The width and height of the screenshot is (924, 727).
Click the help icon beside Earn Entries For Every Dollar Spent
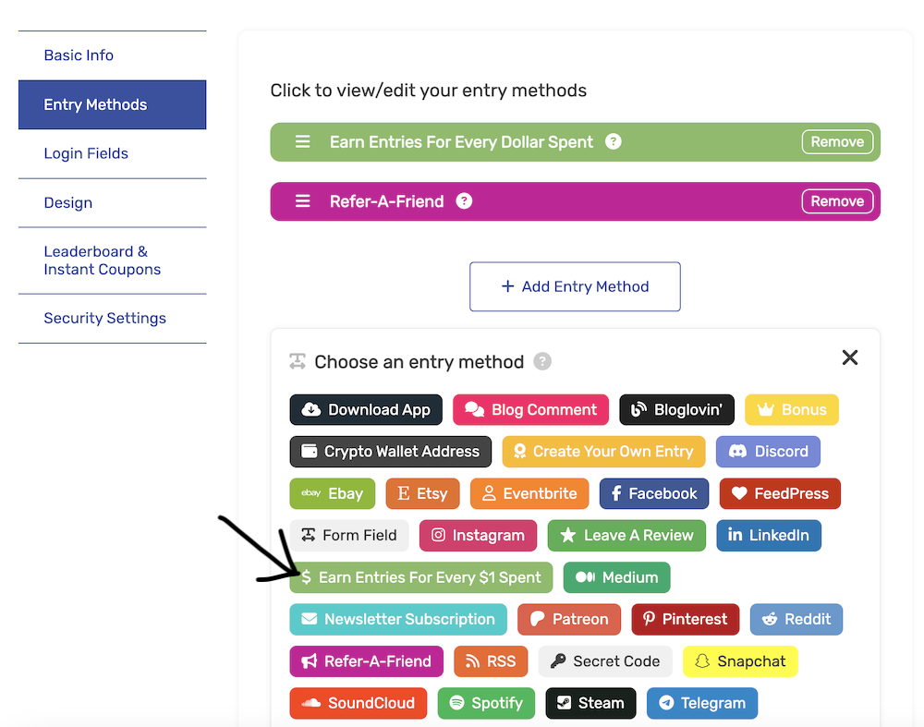click(x=613, y=142)
